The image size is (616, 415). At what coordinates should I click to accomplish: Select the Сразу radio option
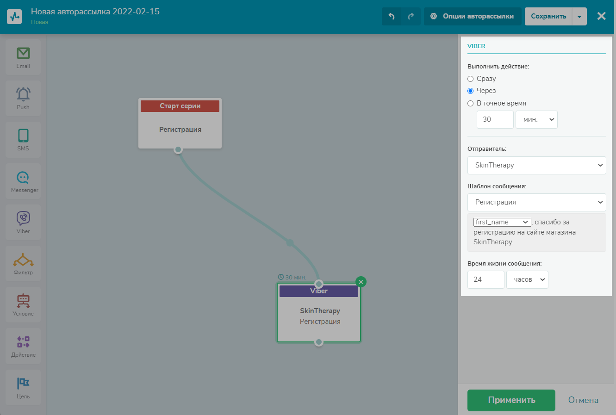pos(470,79)
